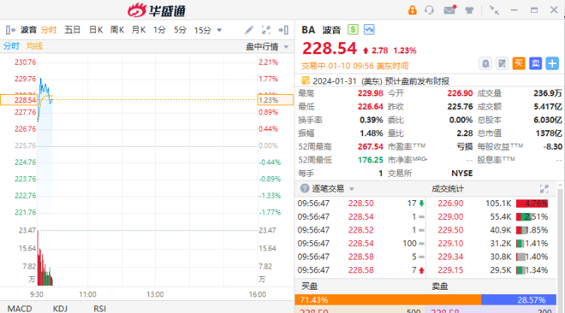The height and width of the screenshot is (313, 565).
Task: Open the notes edit icon
Action: [x=502, y=64]
